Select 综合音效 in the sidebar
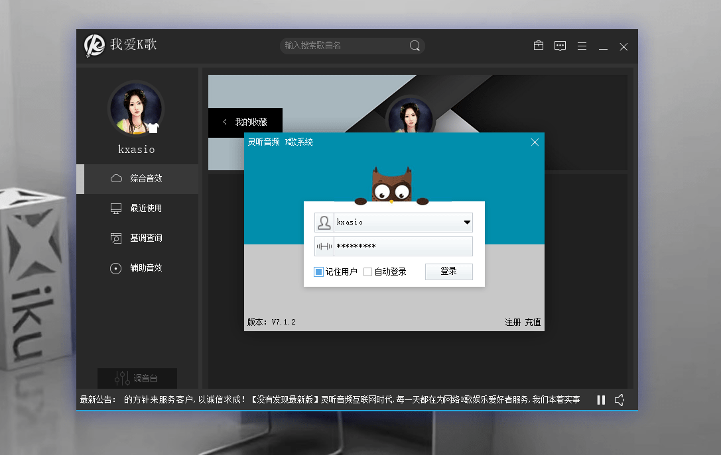 (137, 179)
